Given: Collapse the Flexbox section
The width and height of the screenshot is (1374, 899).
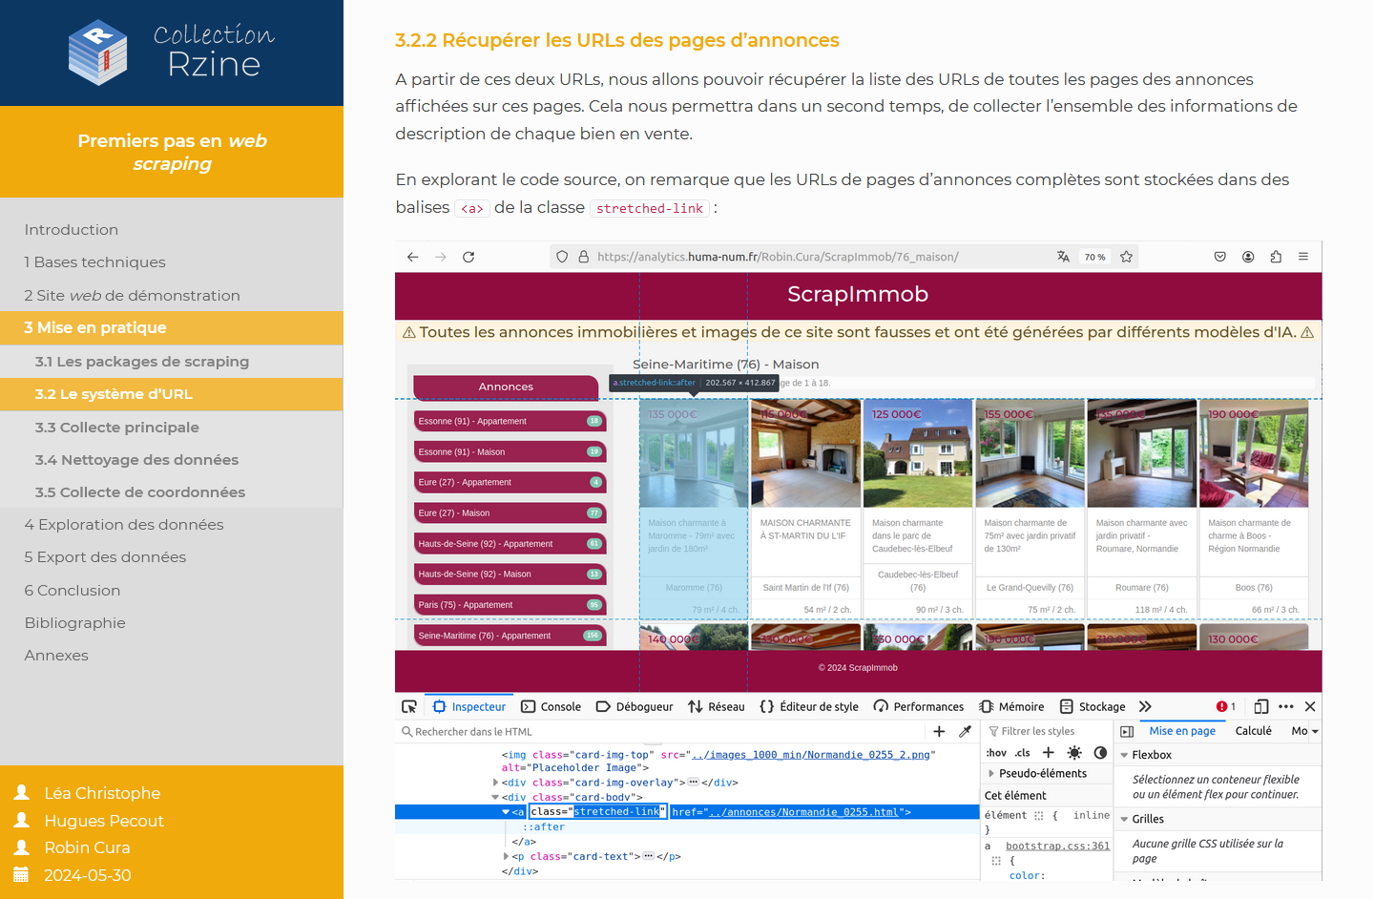Looking at the screenshot, I should 1125,755.
